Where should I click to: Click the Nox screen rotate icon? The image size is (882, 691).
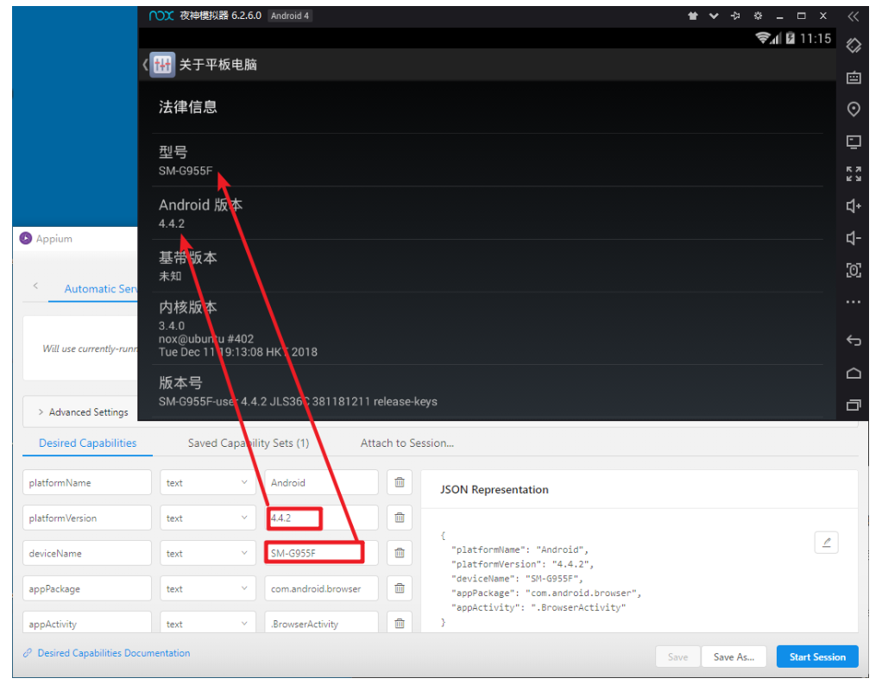point(854,46)
